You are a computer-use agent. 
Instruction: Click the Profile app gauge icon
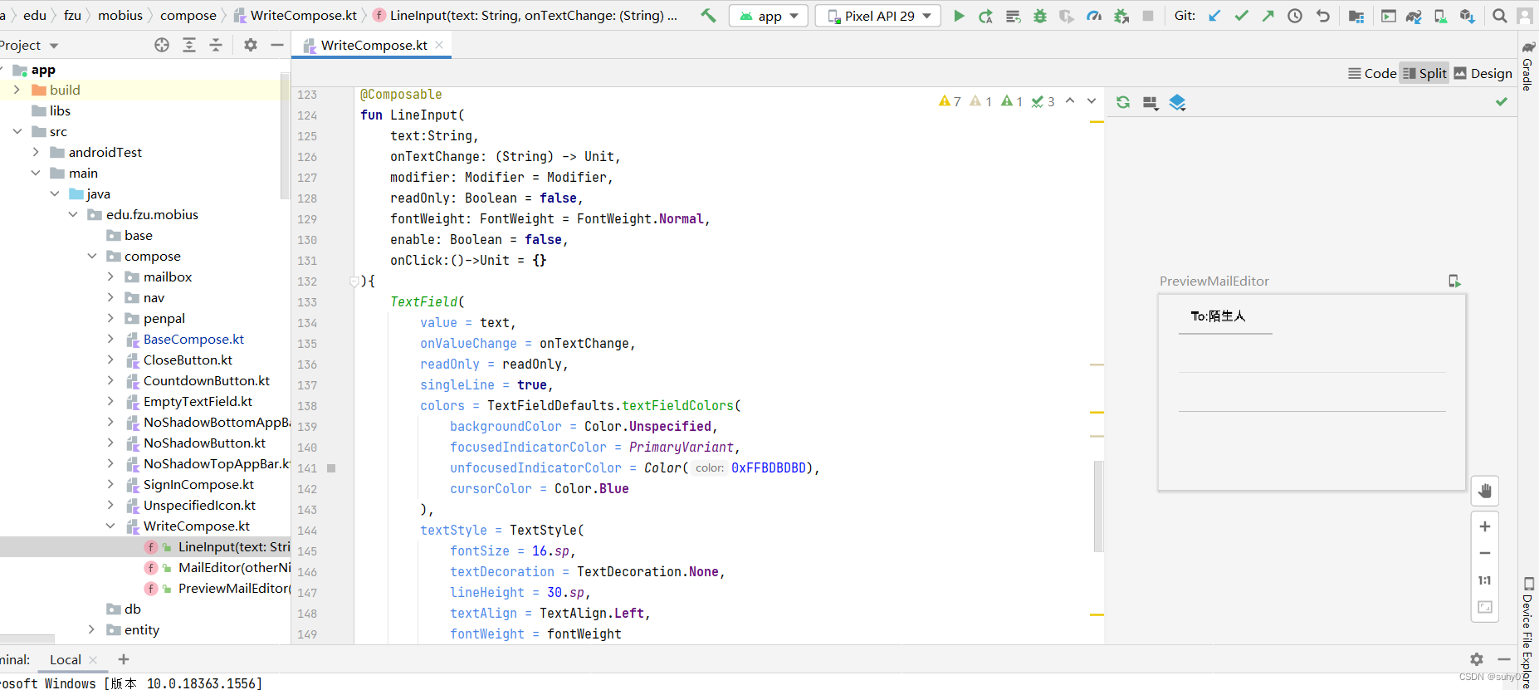click(x=1094, y=16)
